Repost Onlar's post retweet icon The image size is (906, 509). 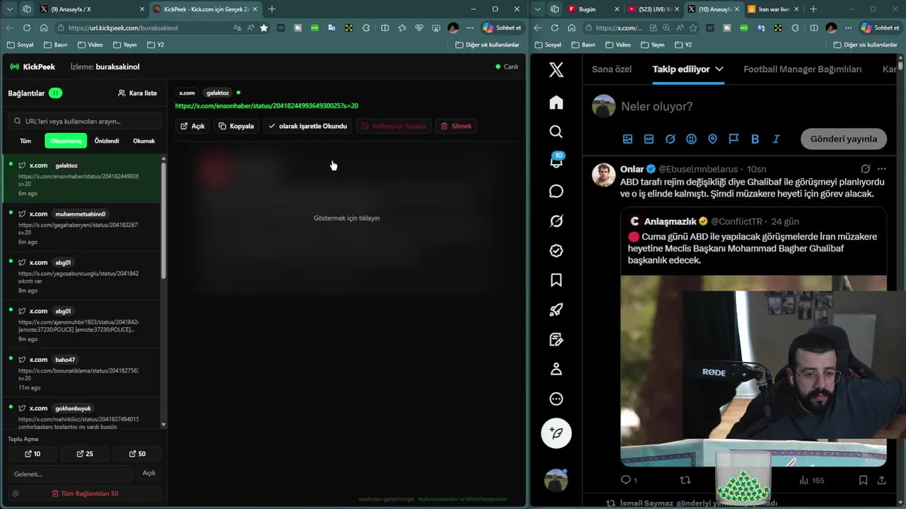tap(685, 480)
